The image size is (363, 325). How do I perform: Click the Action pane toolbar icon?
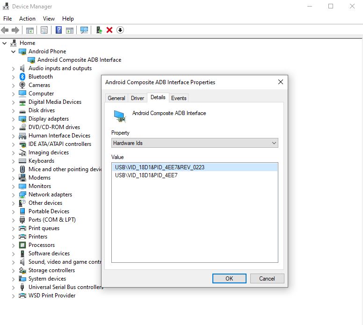click(69, 30)
